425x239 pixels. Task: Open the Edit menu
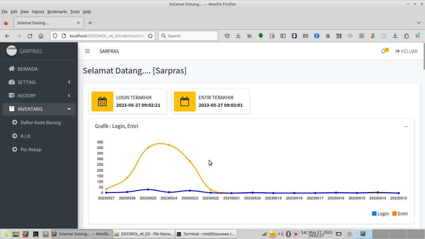pyautogui.click(x=14, y=12)
